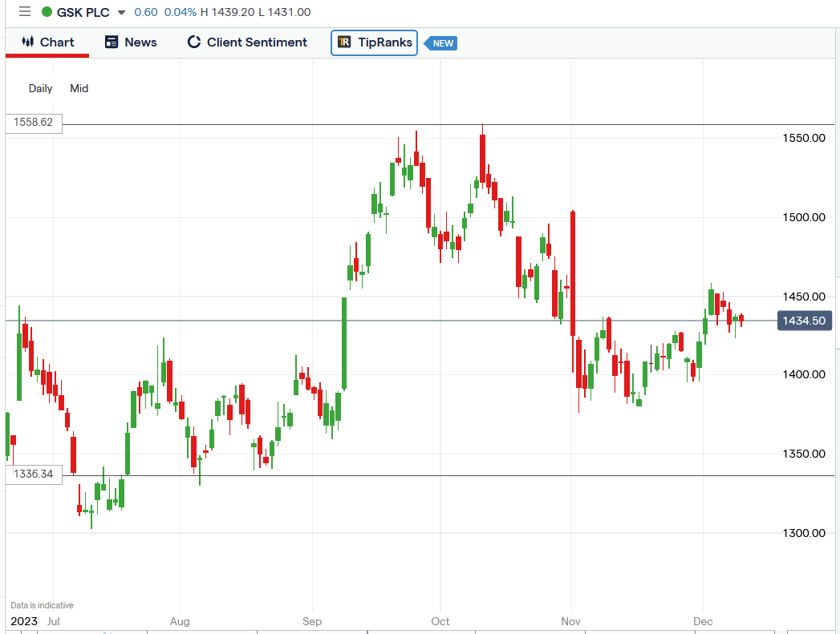Click the Nov label on the time axis
Image resolution: width=840 pixels, height=634 pixels.
(x=571, y=621)
